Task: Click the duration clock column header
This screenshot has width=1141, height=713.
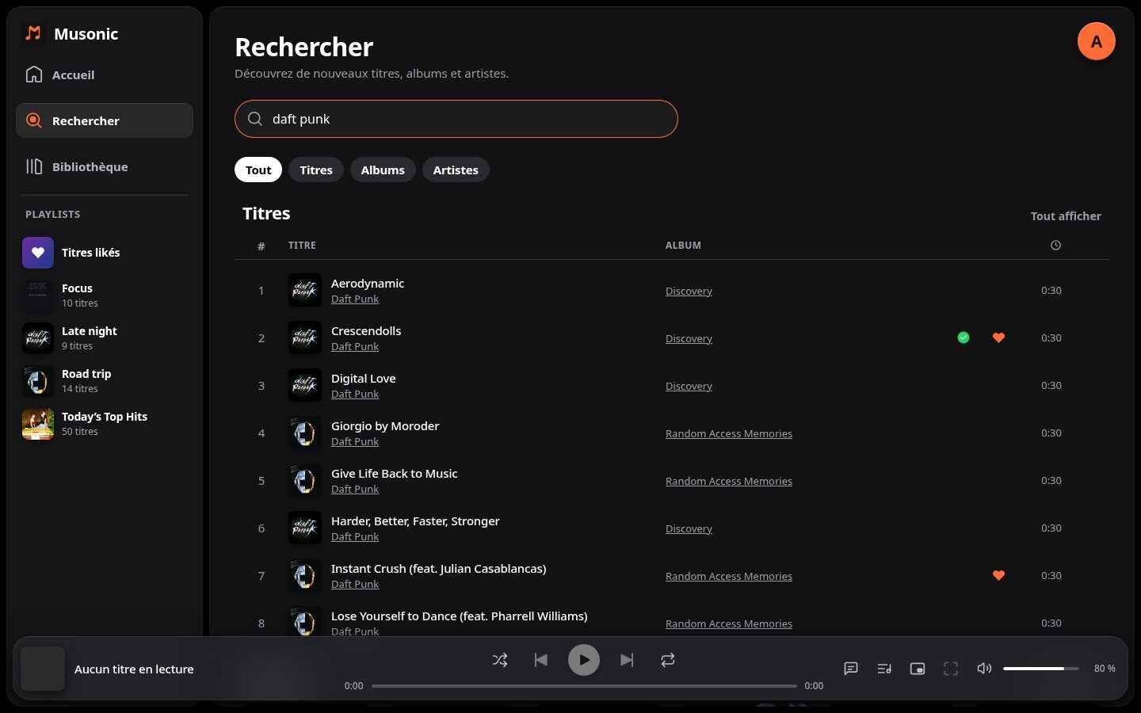Action: tap(1055, 246)
